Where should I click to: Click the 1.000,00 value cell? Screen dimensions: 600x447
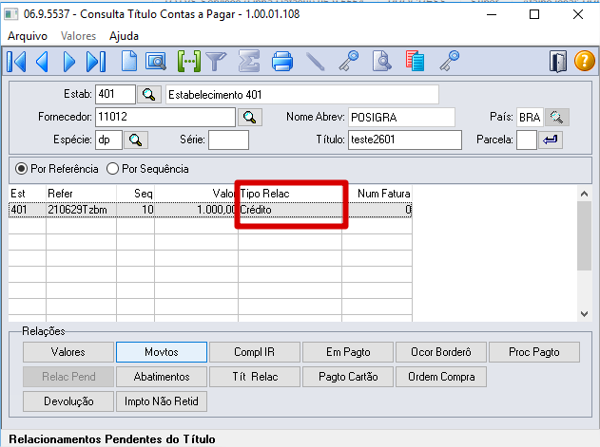196,210
